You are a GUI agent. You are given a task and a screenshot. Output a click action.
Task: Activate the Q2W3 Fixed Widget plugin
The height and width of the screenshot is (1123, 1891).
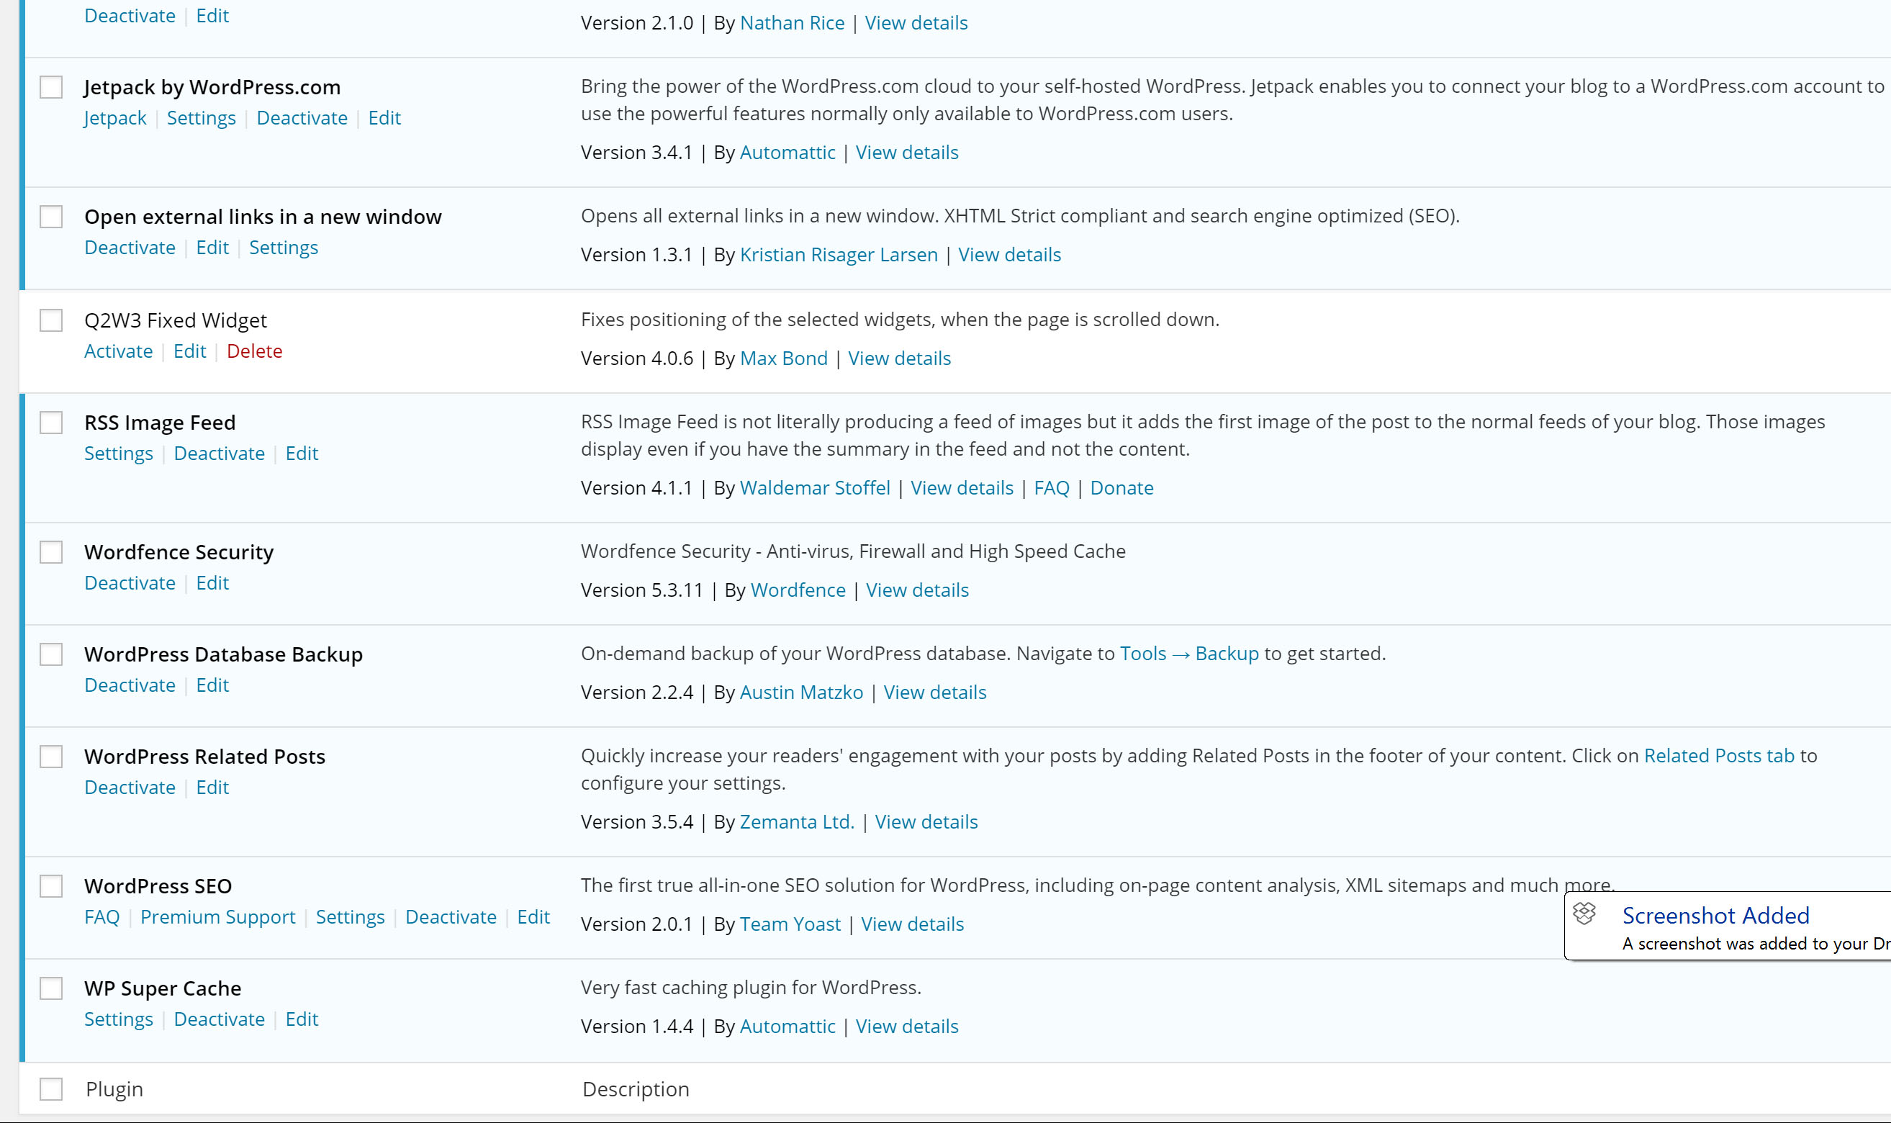pos(118,351)
